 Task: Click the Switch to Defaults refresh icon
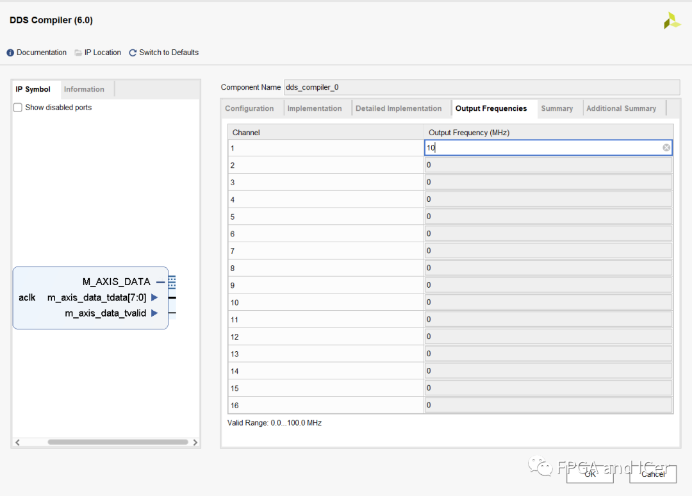133,53
